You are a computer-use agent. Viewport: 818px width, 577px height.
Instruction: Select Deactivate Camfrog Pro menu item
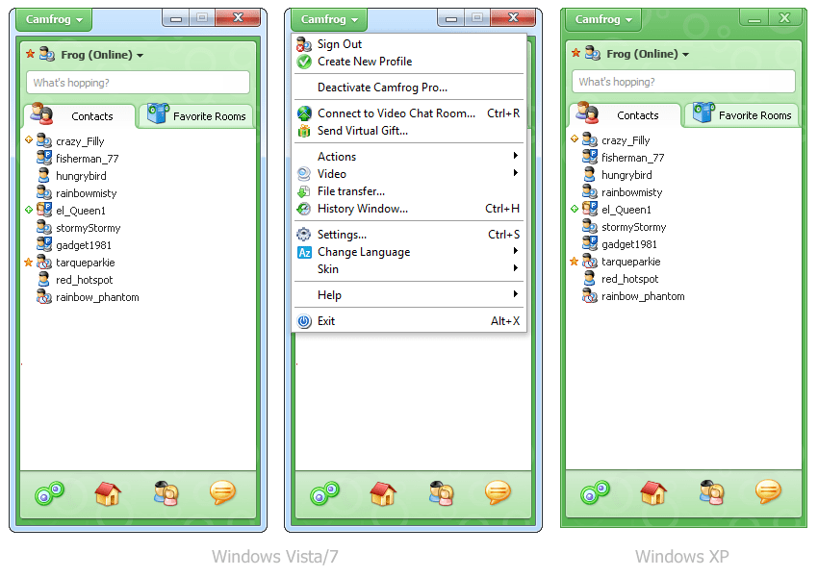[410, 88]
